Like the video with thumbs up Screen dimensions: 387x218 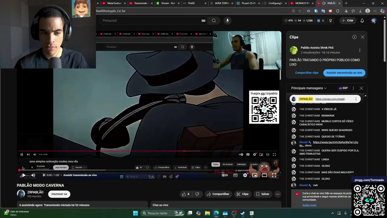point(186,194)
